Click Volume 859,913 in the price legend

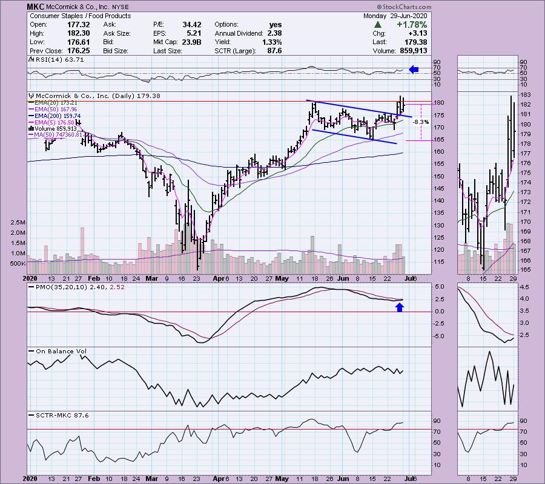pyautogui.click(x=56, y=128)
